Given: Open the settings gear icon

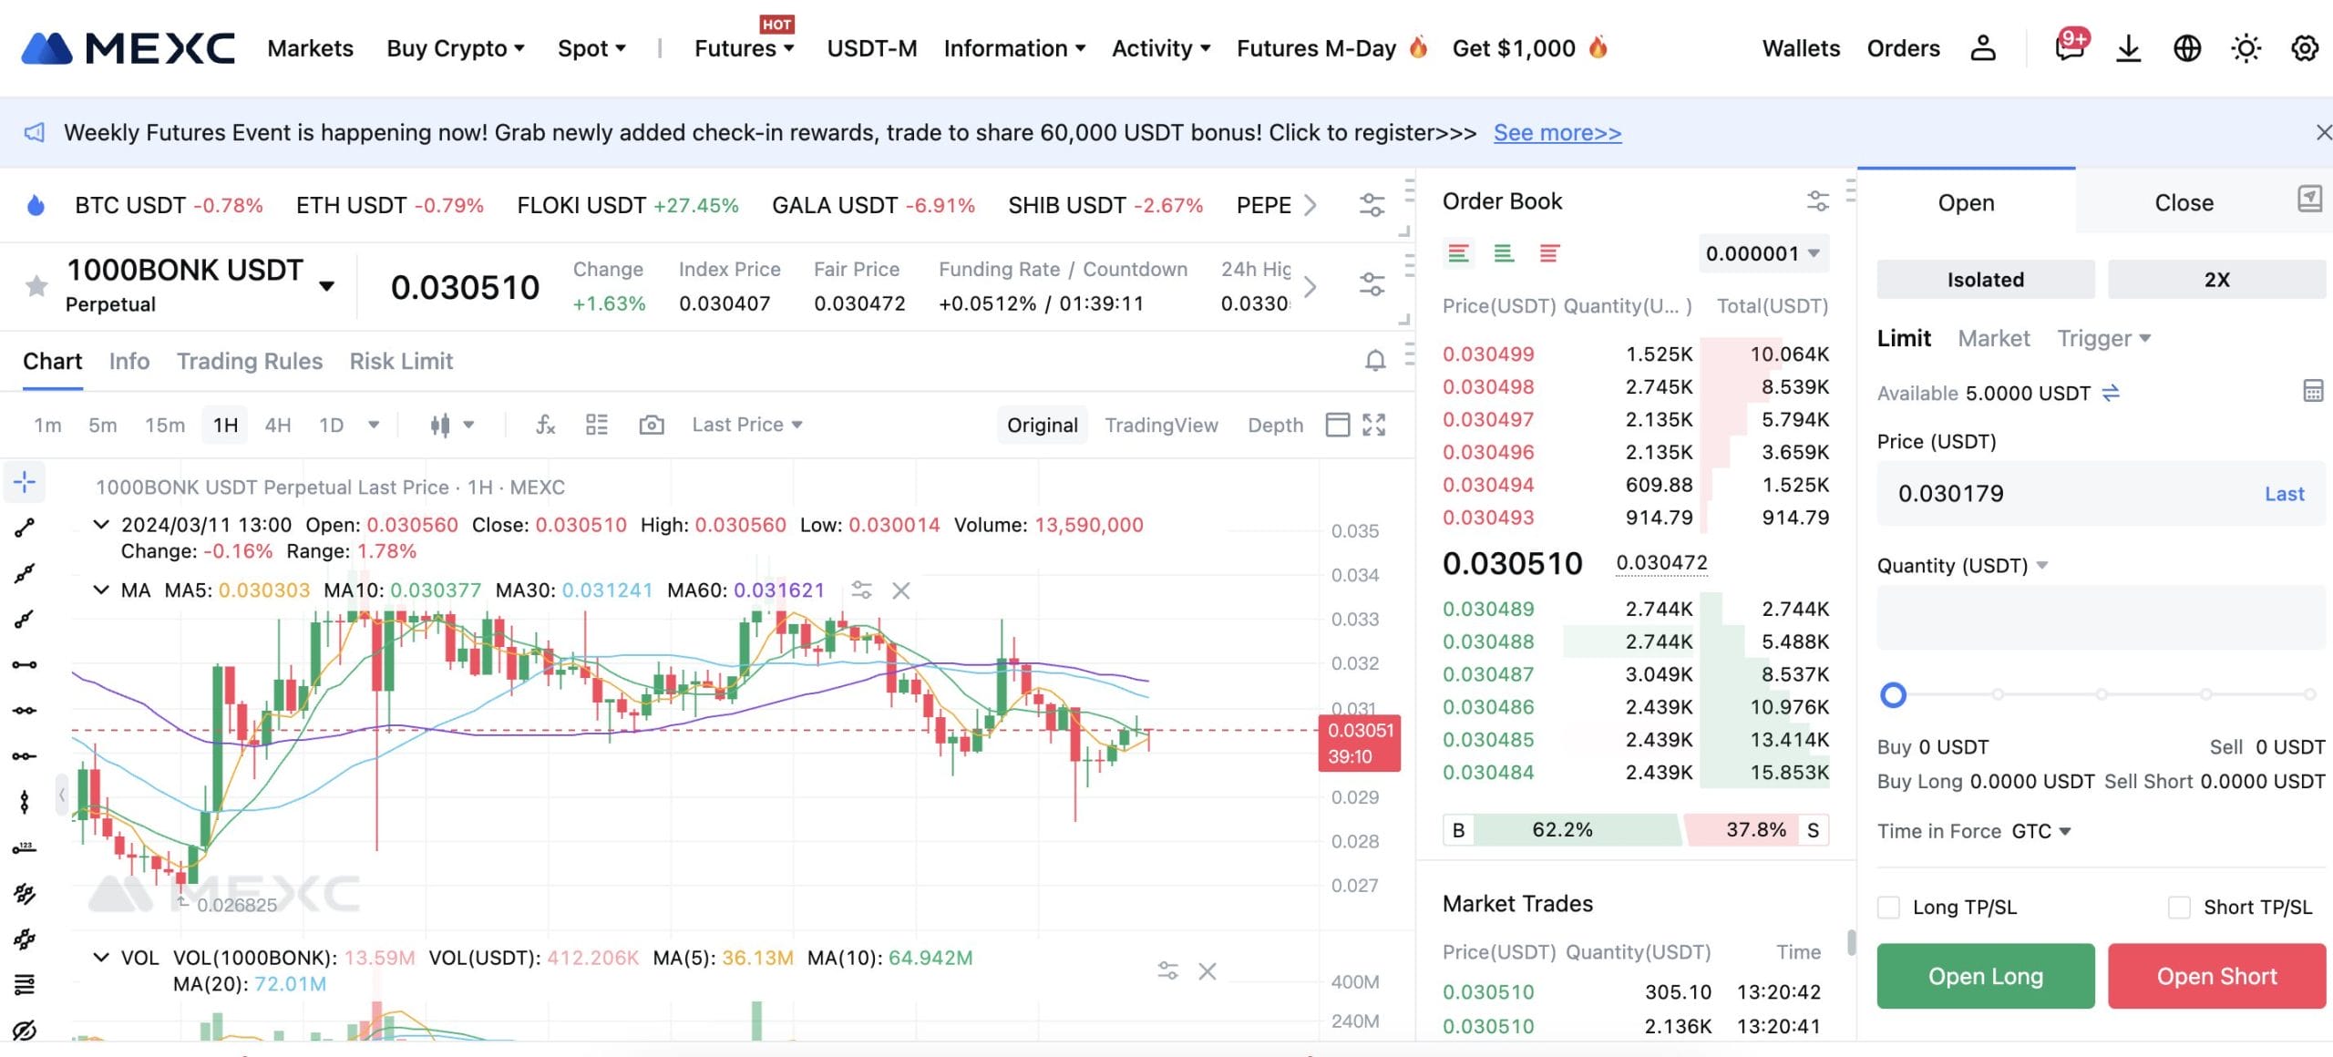Looking at the screenshot, I should tap(2305, 48).
